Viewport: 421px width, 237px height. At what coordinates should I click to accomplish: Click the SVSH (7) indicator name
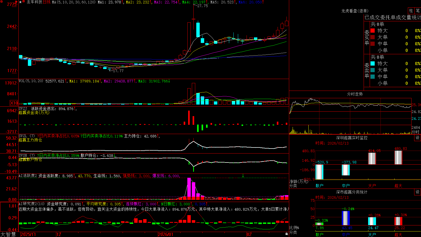pos(27,156)
